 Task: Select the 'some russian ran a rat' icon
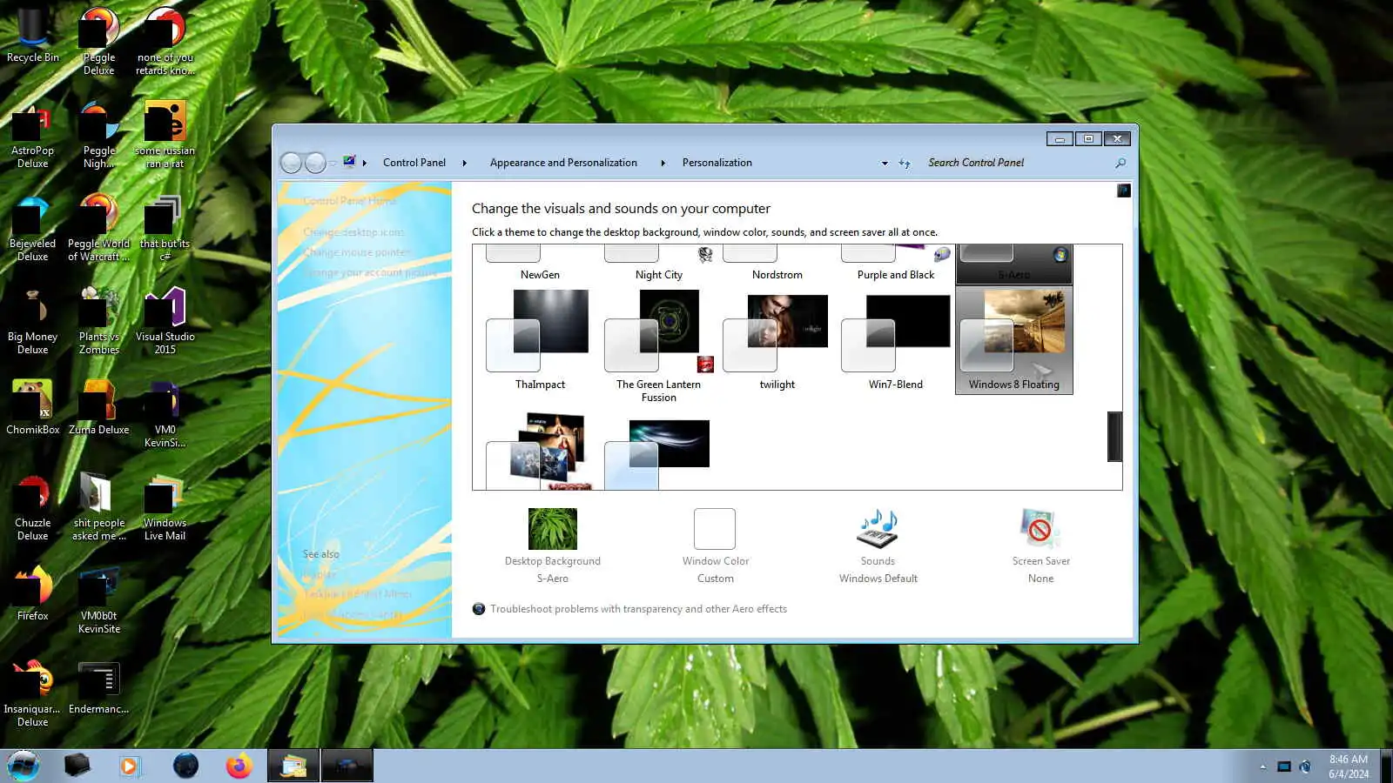point(165,134)
